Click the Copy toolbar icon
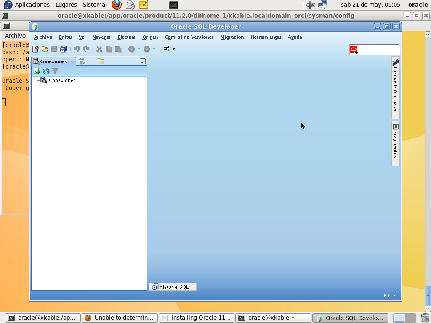 109,49
